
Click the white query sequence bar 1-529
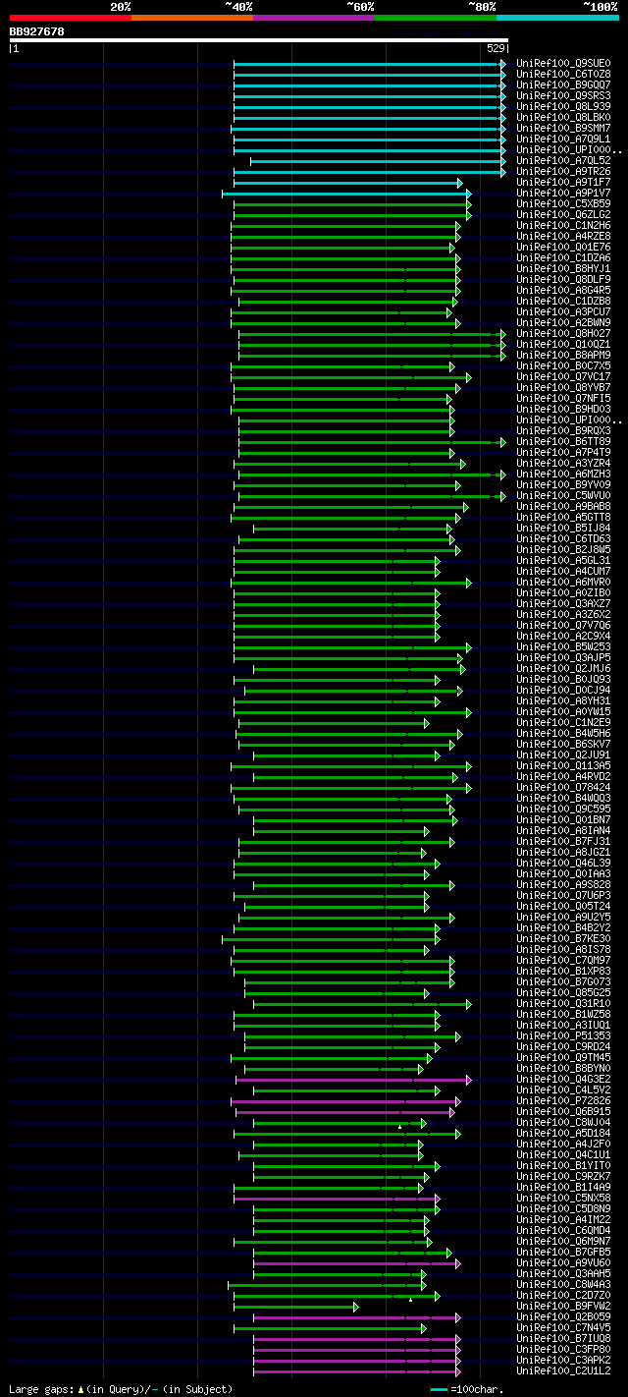(x=259, y=40)
